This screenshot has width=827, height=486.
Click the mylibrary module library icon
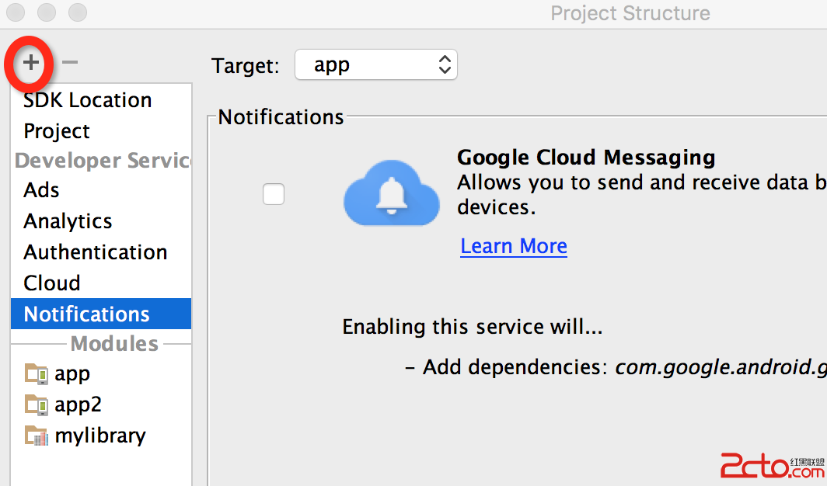click(37, 436)
